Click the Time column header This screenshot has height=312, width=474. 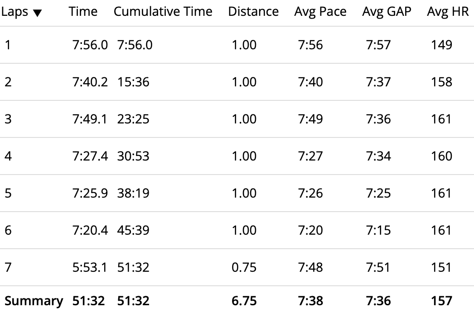coord(83,12)
